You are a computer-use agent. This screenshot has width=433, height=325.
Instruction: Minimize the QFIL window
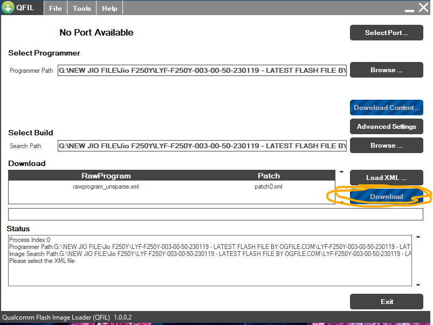[x=409, y=9]
